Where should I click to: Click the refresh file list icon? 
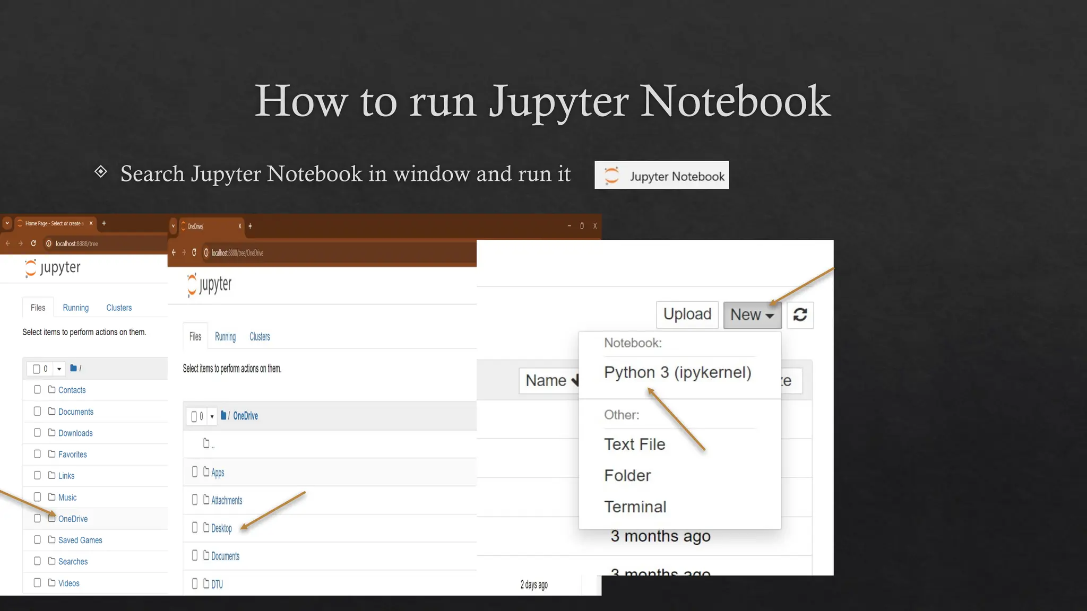[x=800, y=315]
